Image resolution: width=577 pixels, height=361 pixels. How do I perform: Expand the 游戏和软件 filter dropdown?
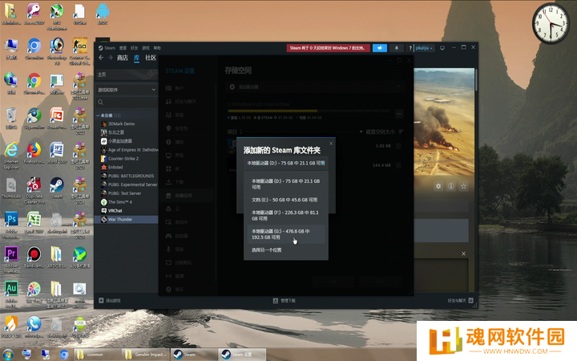point(127,90)
